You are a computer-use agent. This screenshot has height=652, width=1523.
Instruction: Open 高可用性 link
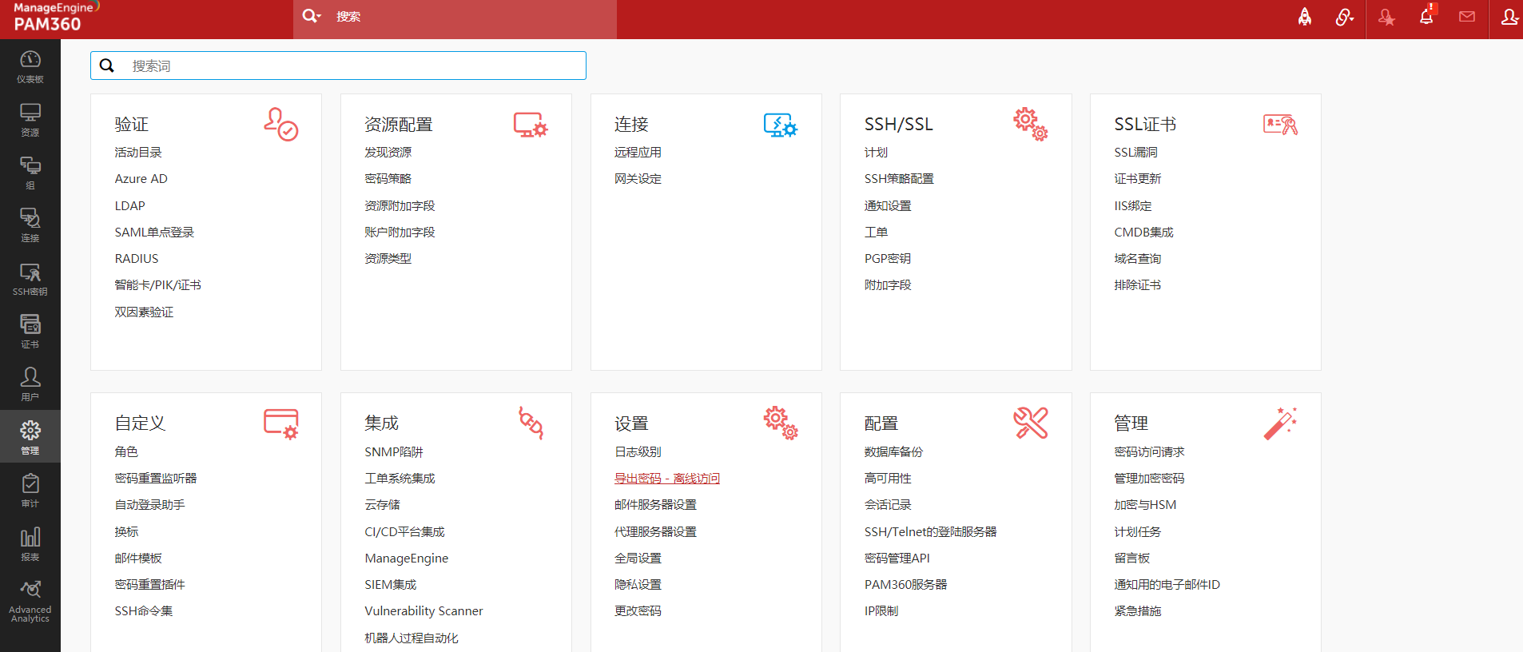pyautogui.click(x=888, y=479)
